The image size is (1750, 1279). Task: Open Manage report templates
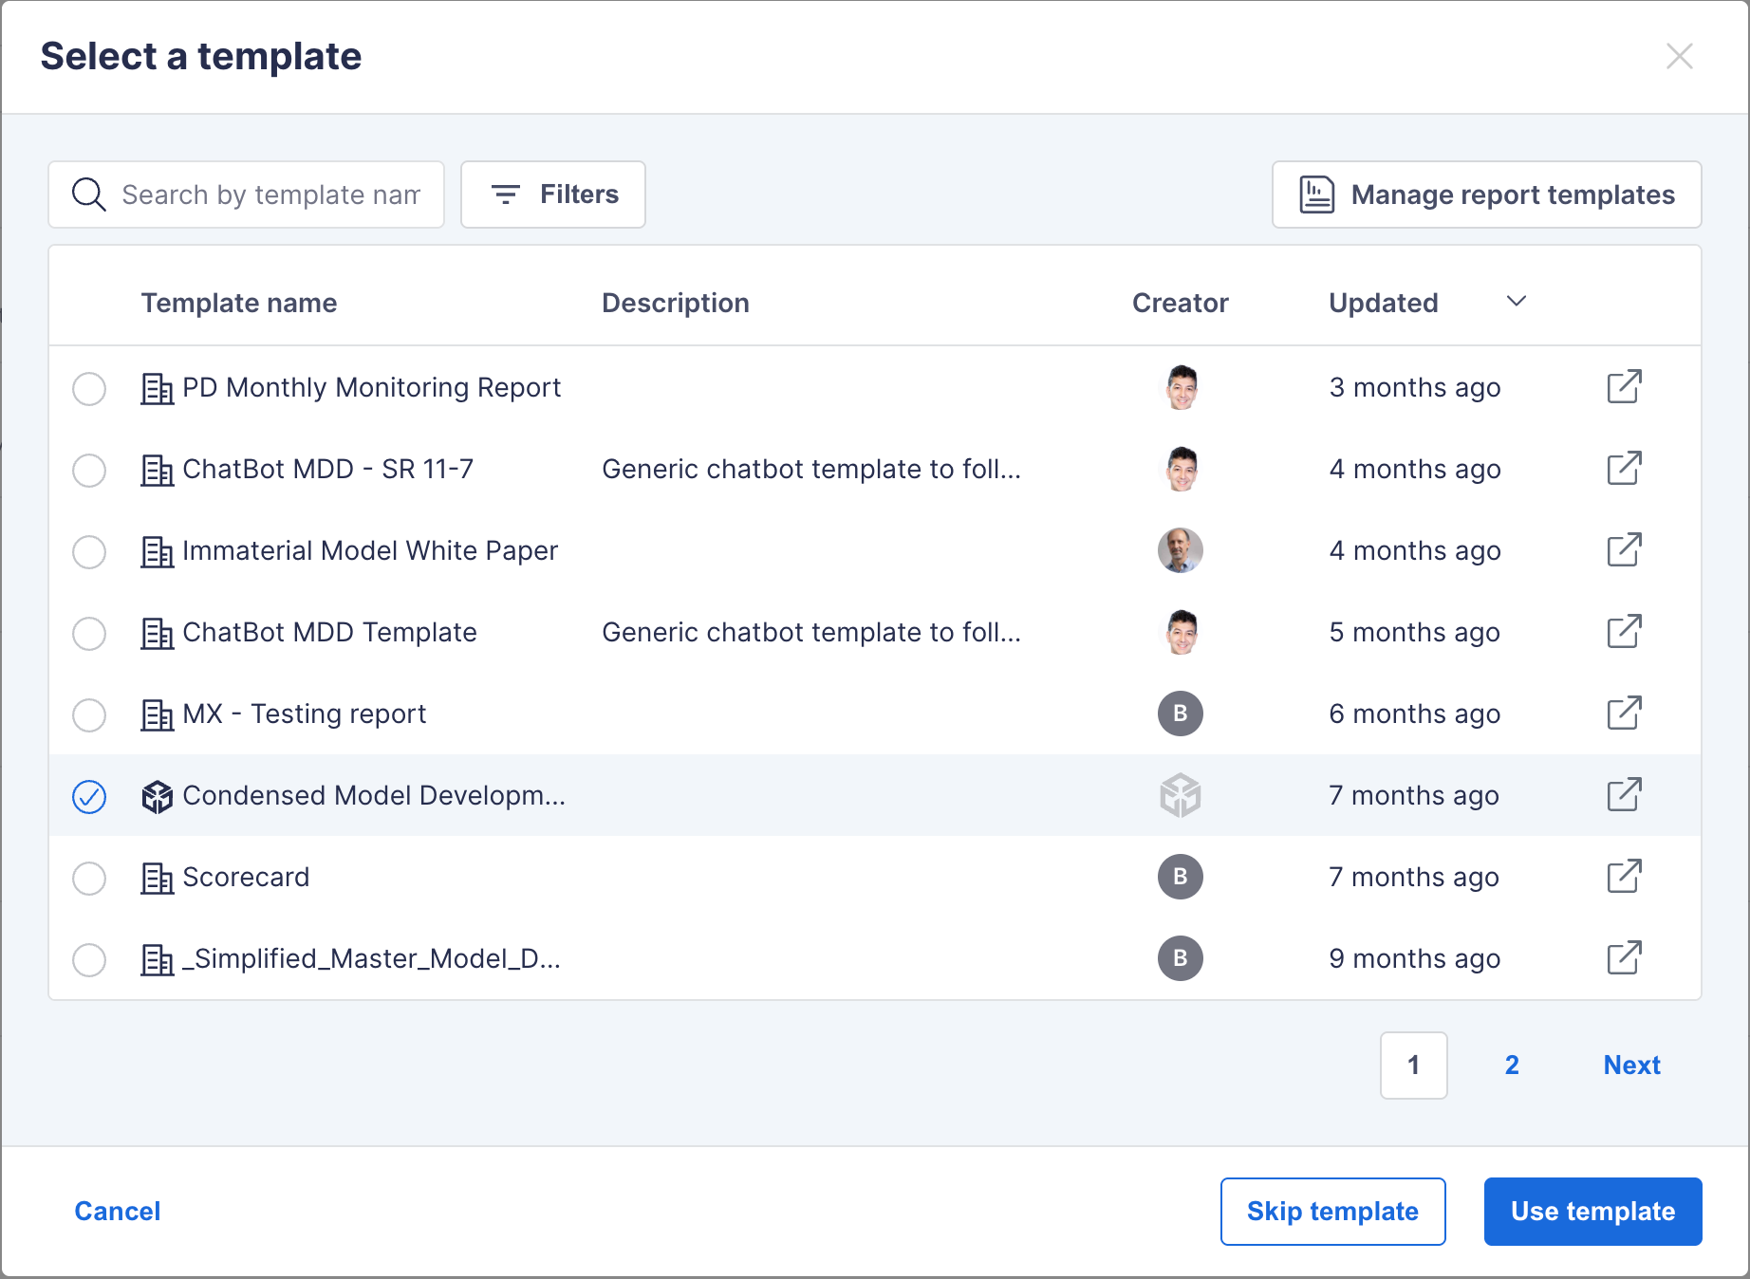[x=1485, y=195]
